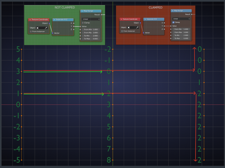225x168 pixels.
Task: Select Separate XYZ node header in CLAMPED frame
Action: pyautogui.click(x=154, y=19)
